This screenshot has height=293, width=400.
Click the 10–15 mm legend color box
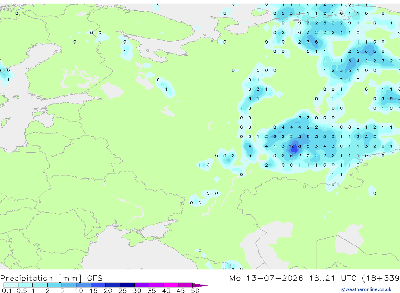point(84,285)
